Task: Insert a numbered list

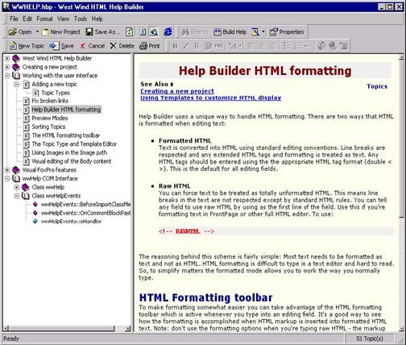Action: point(298,46)
